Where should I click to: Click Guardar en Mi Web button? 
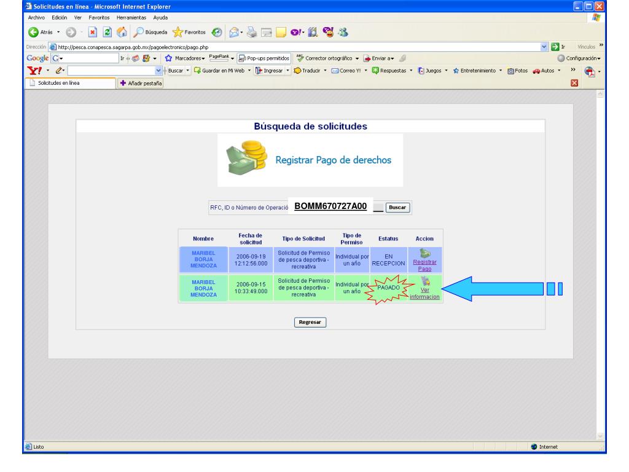(x=219, y=71)
